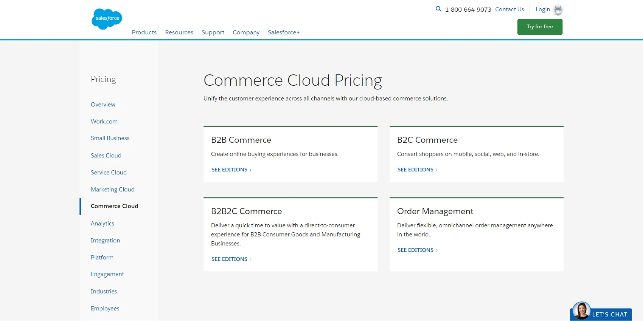Open the Products menu
Screen dimensions: 643x321
pyautogui.click(x=144, y=32)
